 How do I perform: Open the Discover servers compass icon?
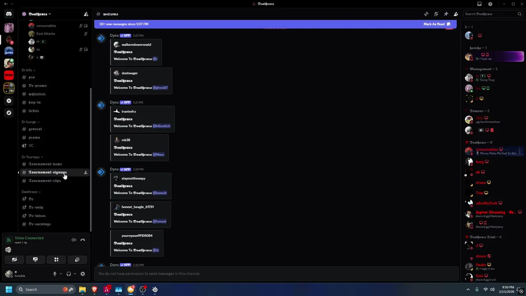(x=9, y=113)
